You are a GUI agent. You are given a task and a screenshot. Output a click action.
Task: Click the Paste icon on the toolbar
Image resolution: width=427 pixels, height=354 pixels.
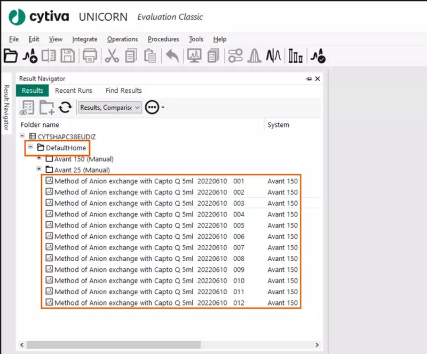(151, 55)
